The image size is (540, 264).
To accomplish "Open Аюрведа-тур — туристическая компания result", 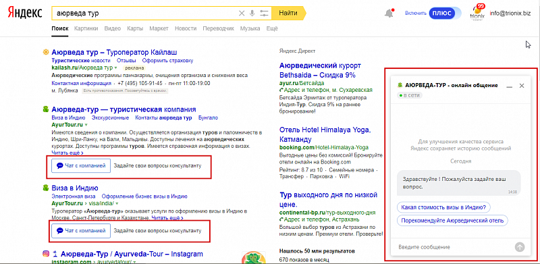I will click(x=124, y=109).
